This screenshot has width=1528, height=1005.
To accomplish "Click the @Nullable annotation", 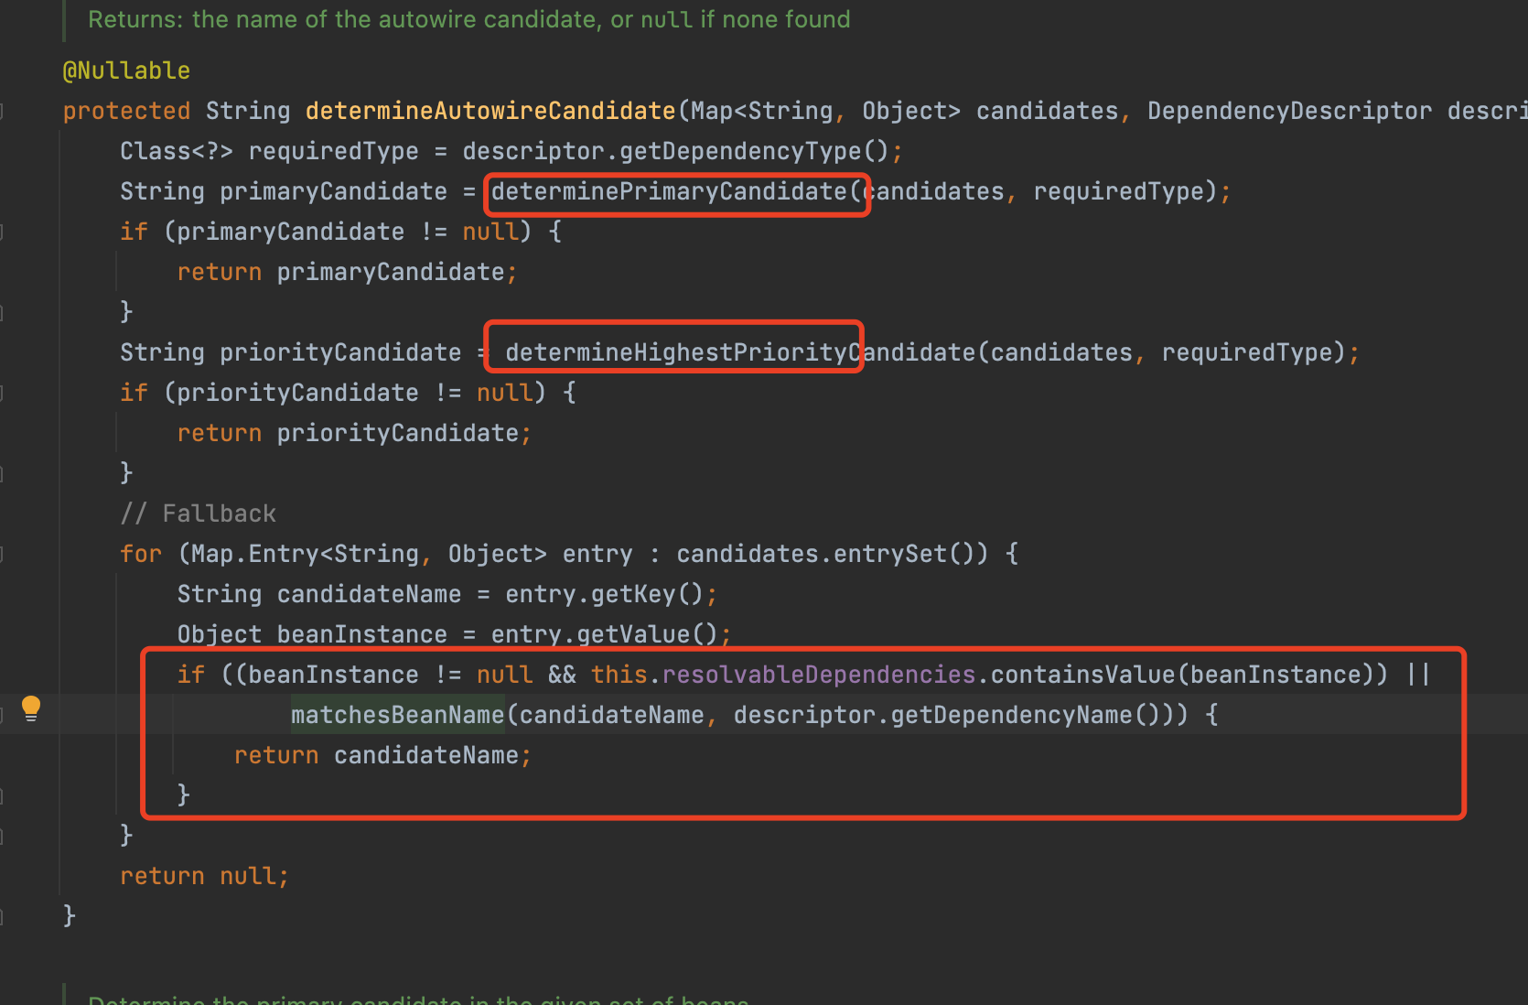I will [x=126, y=70].
